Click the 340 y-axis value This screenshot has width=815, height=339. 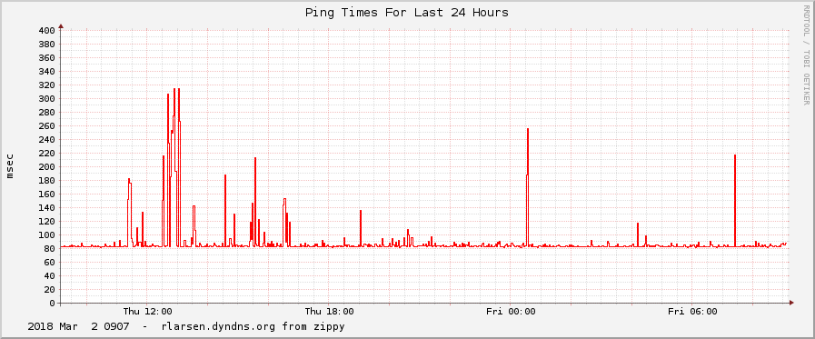46,72
